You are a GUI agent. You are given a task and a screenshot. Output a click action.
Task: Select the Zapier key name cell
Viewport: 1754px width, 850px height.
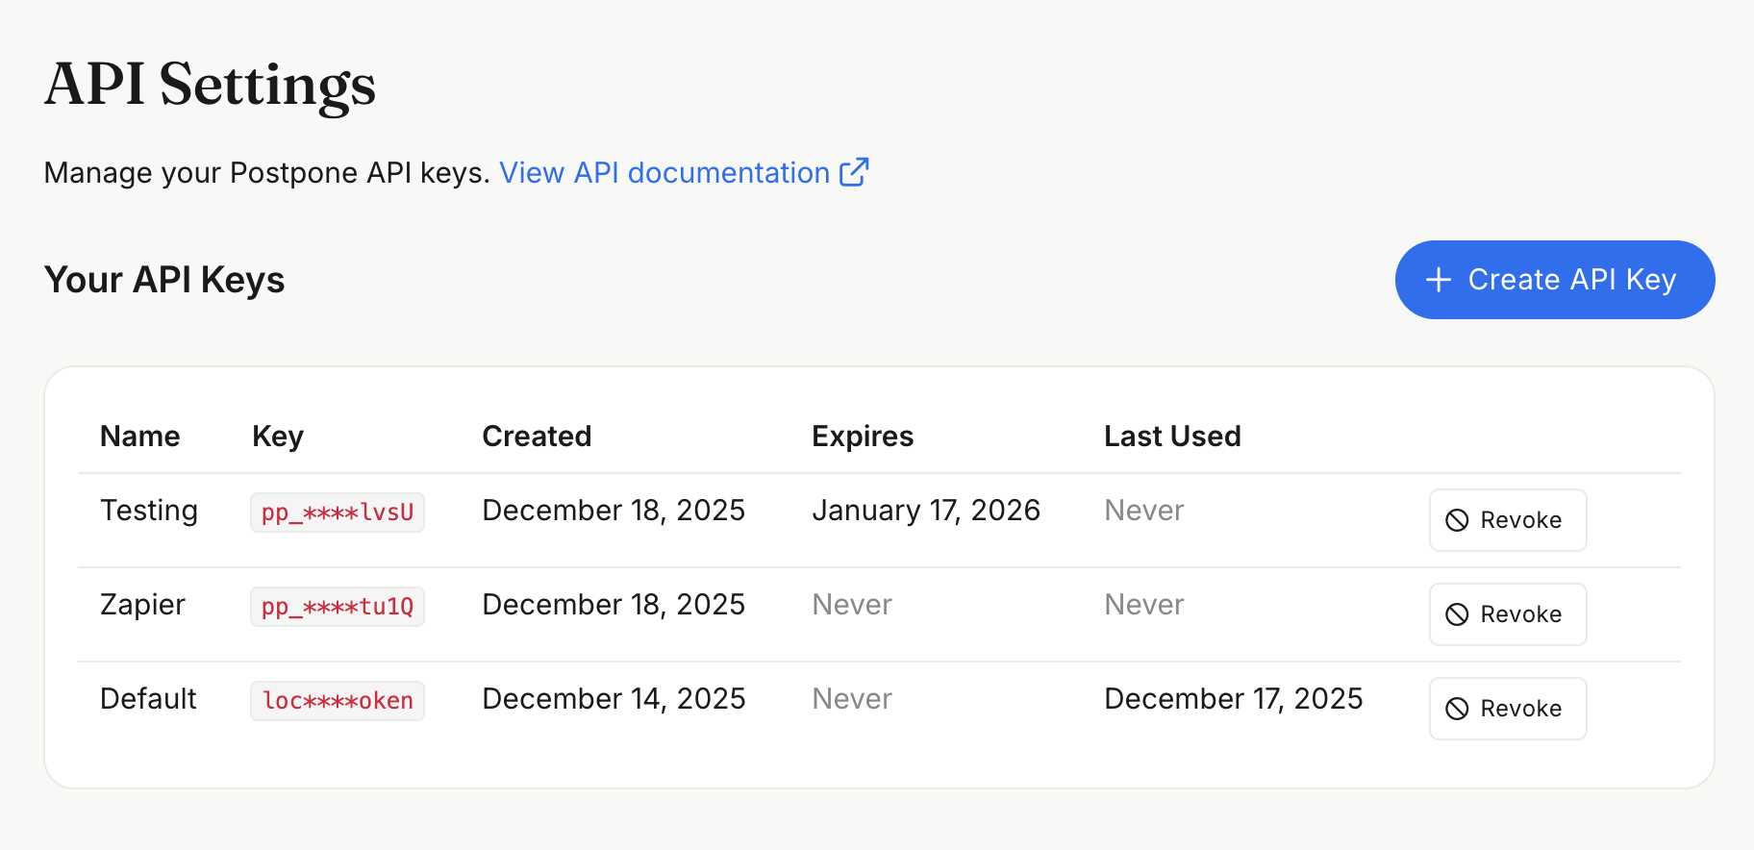coord(142,605)
